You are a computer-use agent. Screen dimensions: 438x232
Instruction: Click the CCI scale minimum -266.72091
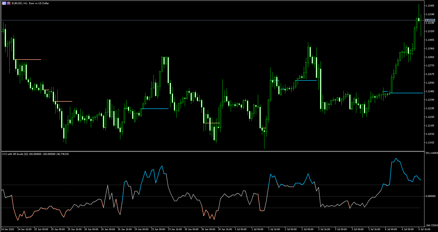pos(431,225)
